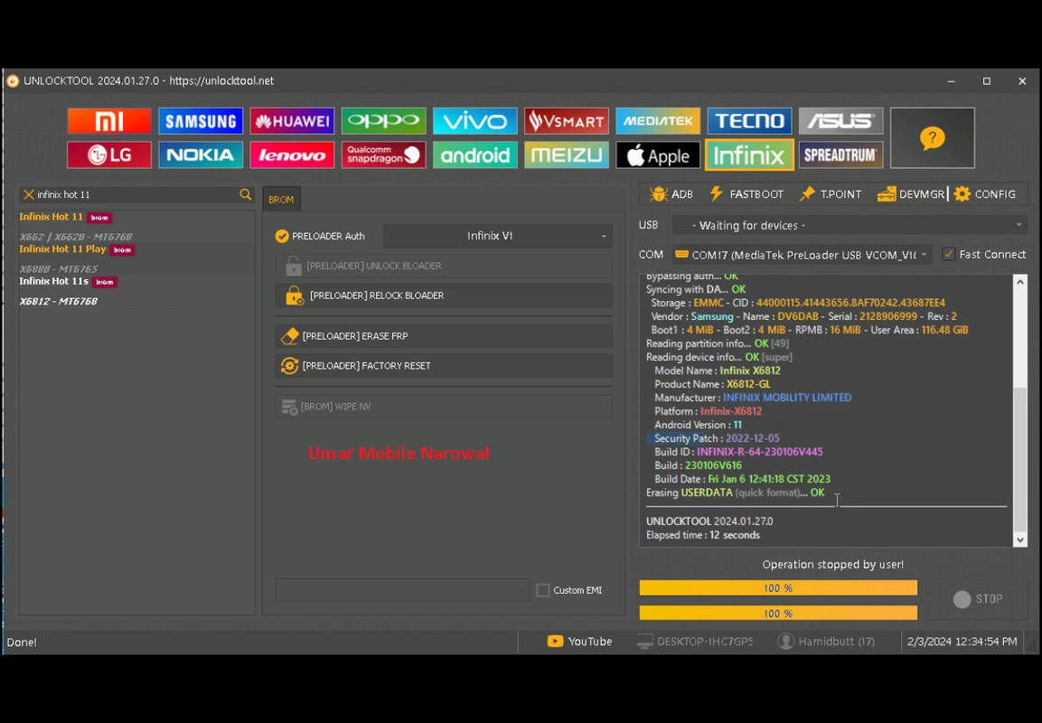Click BROM WIPE NV button

point(444,407)
